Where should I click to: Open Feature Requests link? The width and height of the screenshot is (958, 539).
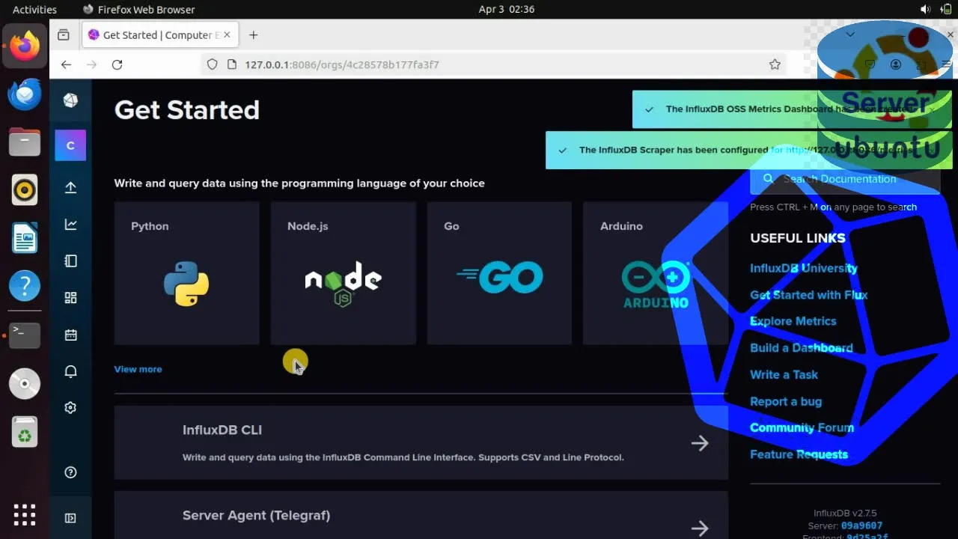click(799, 454)
